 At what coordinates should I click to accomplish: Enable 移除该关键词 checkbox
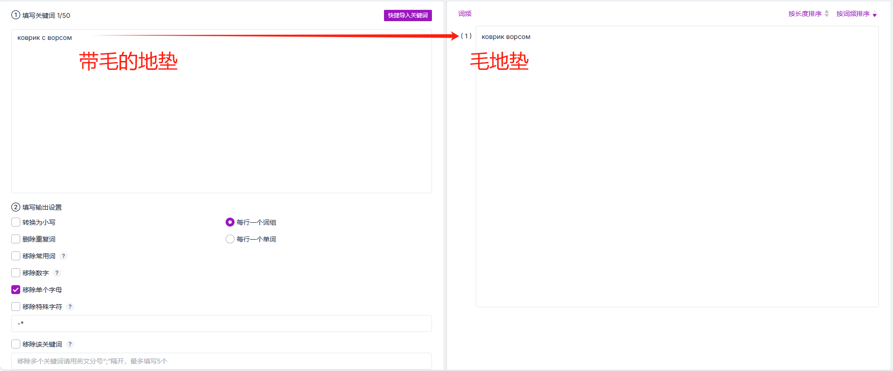tap(16, 344)
